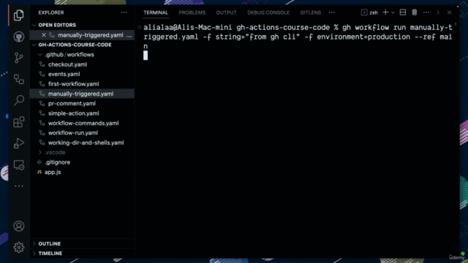Open terminal panel more actions menu

tap(426, 12)
